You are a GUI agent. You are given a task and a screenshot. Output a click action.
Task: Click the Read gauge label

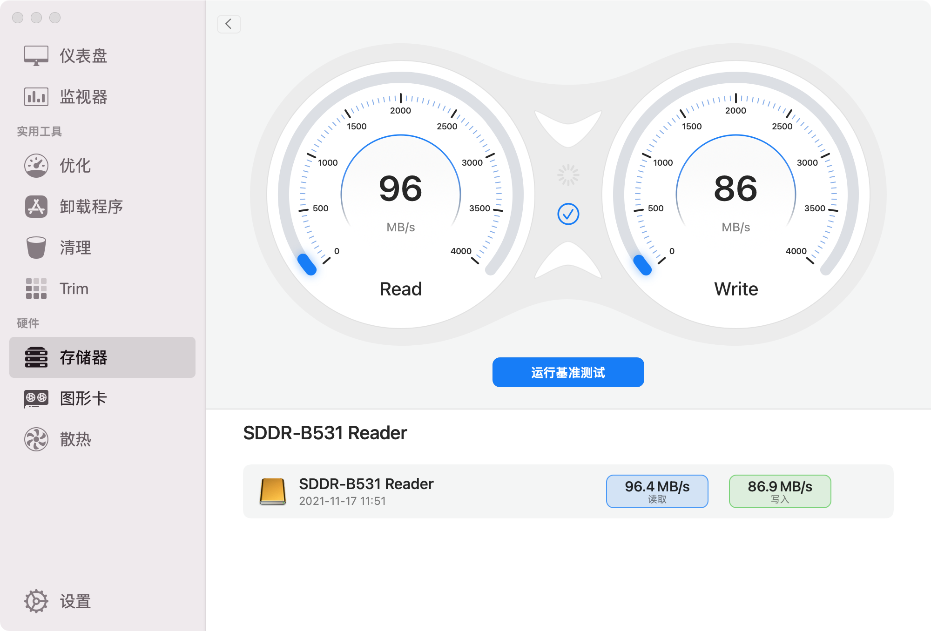[401, 289]
